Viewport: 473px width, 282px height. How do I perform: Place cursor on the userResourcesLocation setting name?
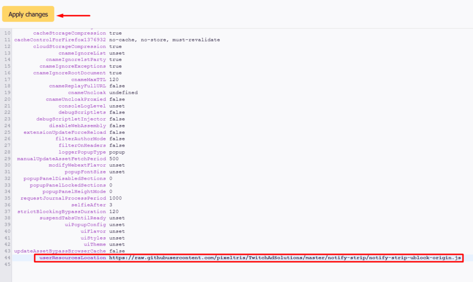coord(73,258)
